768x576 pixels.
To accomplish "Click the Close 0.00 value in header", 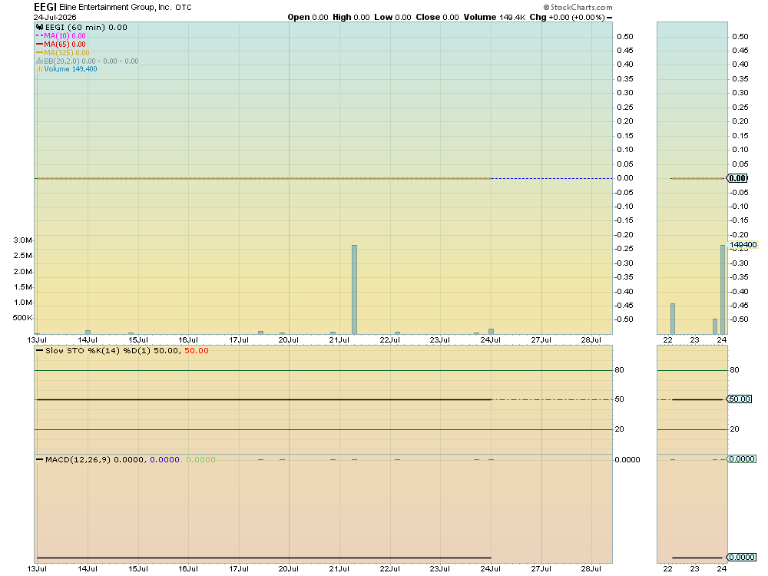I will click(x=438, y=17).
